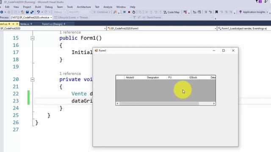Stop debugging with the red square icon
271x152 pixels.
tap(129, 12)
